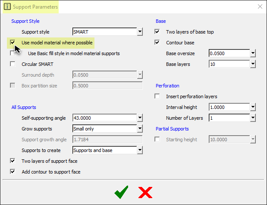Open the Supports to create dropdown
Screen dimensions: 267x205
pos(140,150)
